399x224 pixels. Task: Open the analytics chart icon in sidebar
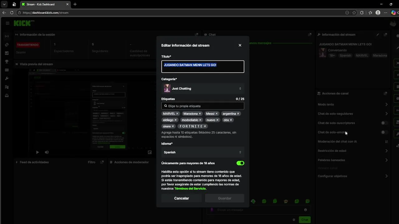point(7,53)
